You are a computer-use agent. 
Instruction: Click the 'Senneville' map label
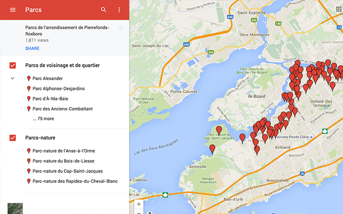(x=198, y=167)
